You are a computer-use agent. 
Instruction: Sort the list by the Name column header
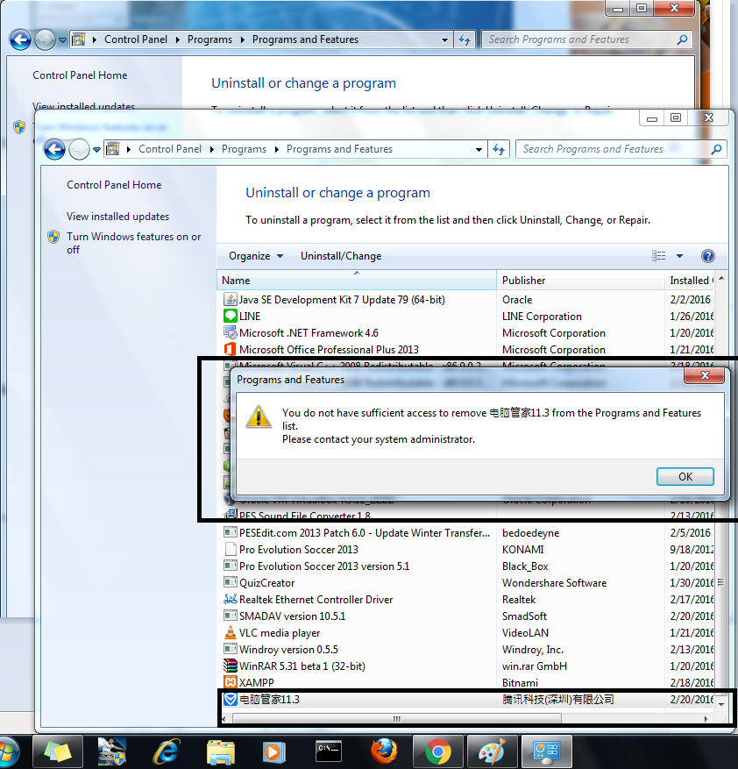pyautogui.click(x=357, y=280)
